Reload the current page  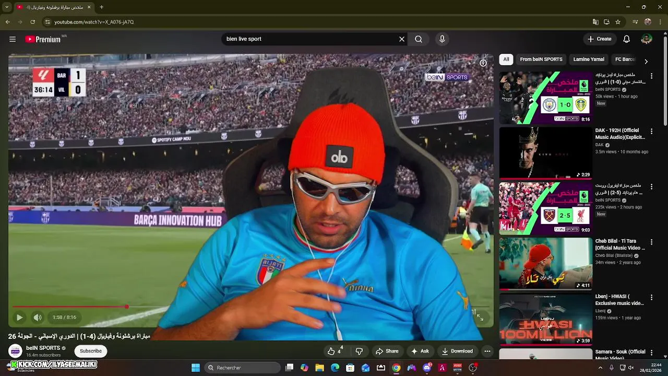tap(33, 22)
